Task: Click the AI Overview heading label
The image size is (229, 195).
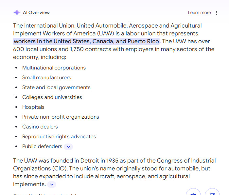Action: [x=36, y=13]
